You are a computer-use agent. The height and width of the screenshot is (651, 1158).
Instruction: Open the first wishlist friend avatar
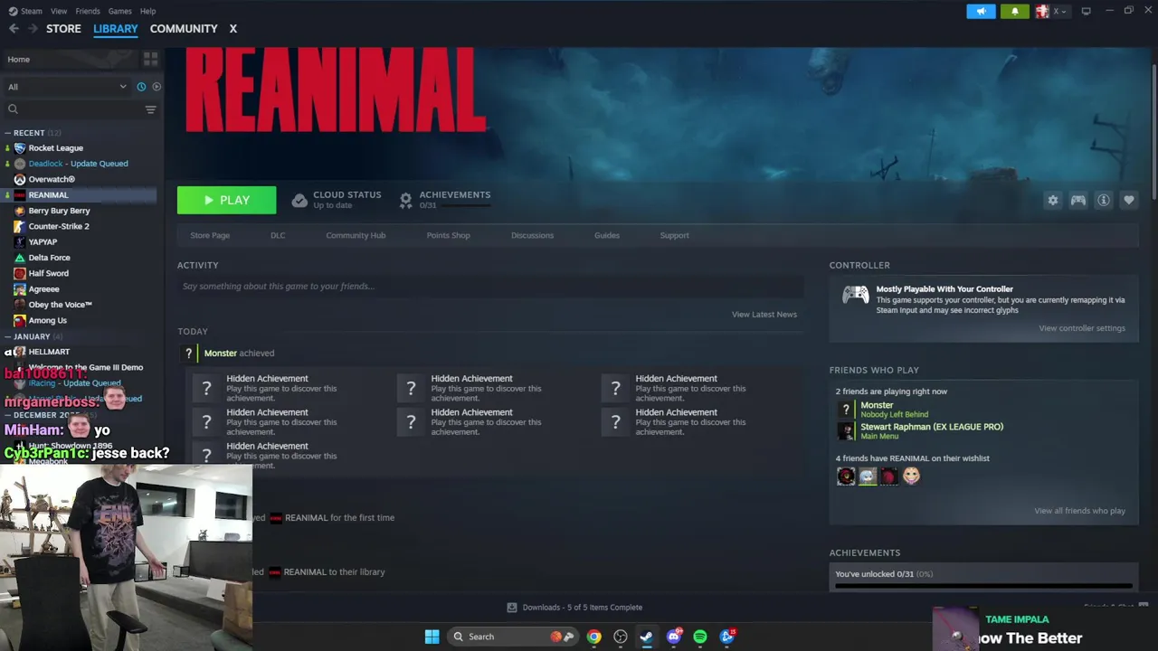coord(846,476)
